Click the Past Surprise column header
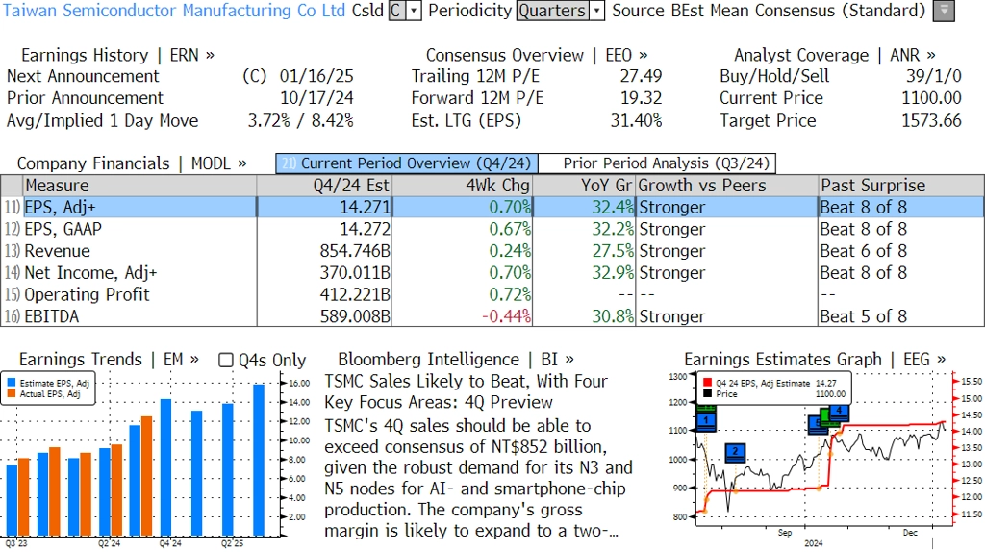 click(x=900, y=186)
